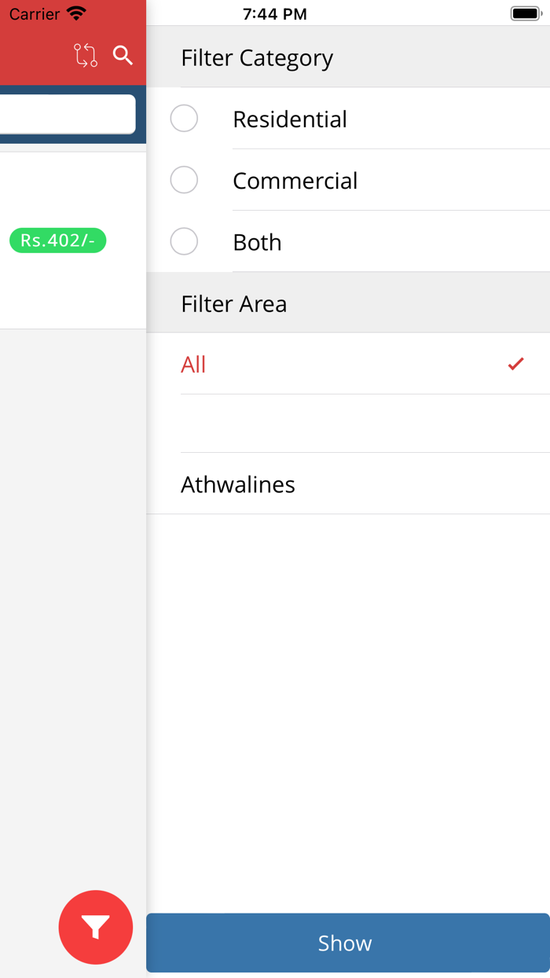Tap the route swap icon in the header
The image size is (550, 978).
click(x=85, y=55)
